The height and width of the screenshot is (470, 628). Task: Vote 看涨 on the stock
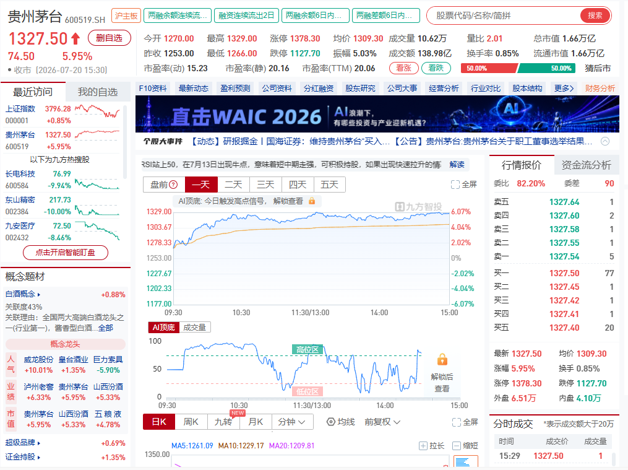[403, 68]
